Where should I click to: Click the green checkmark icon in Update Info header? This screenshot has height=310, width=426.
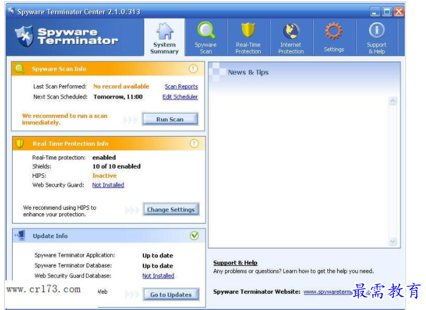[194, 236]
